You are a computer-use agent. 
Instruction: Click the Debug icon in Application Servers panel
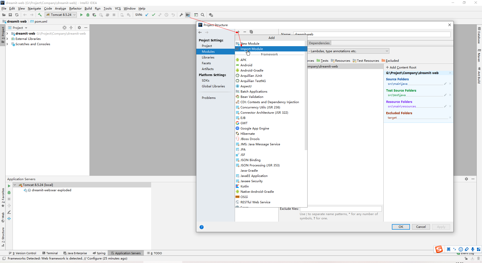(x=9, y=192)
